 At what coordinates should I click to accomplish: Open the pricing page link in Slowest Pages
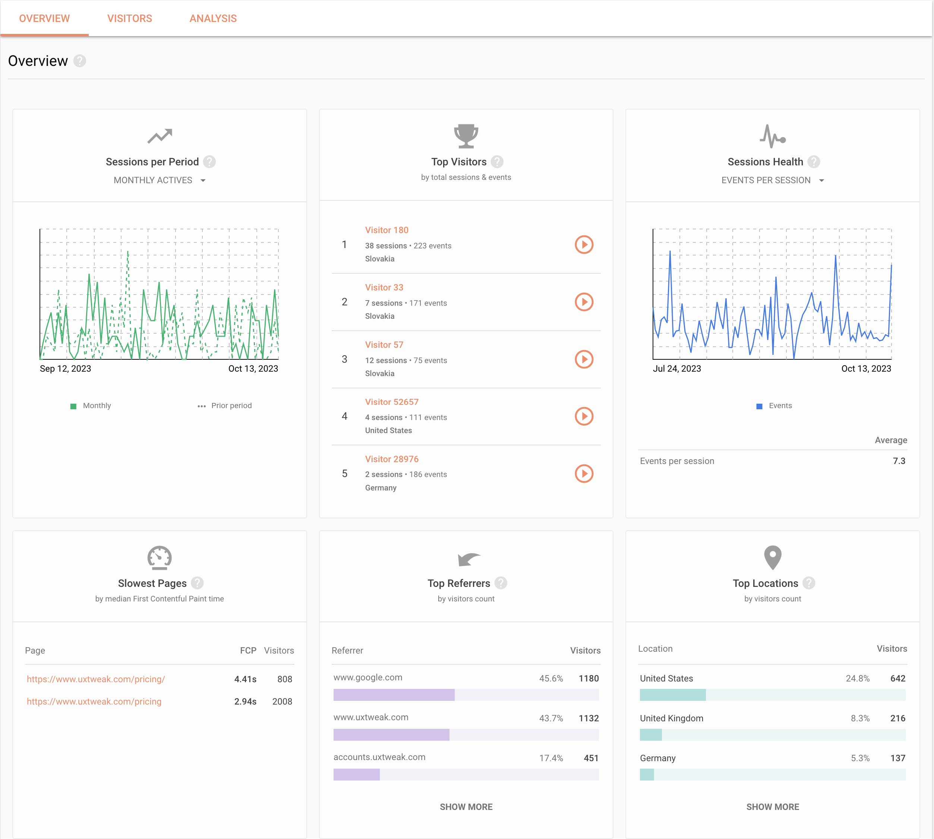click(x=96, y=678)
